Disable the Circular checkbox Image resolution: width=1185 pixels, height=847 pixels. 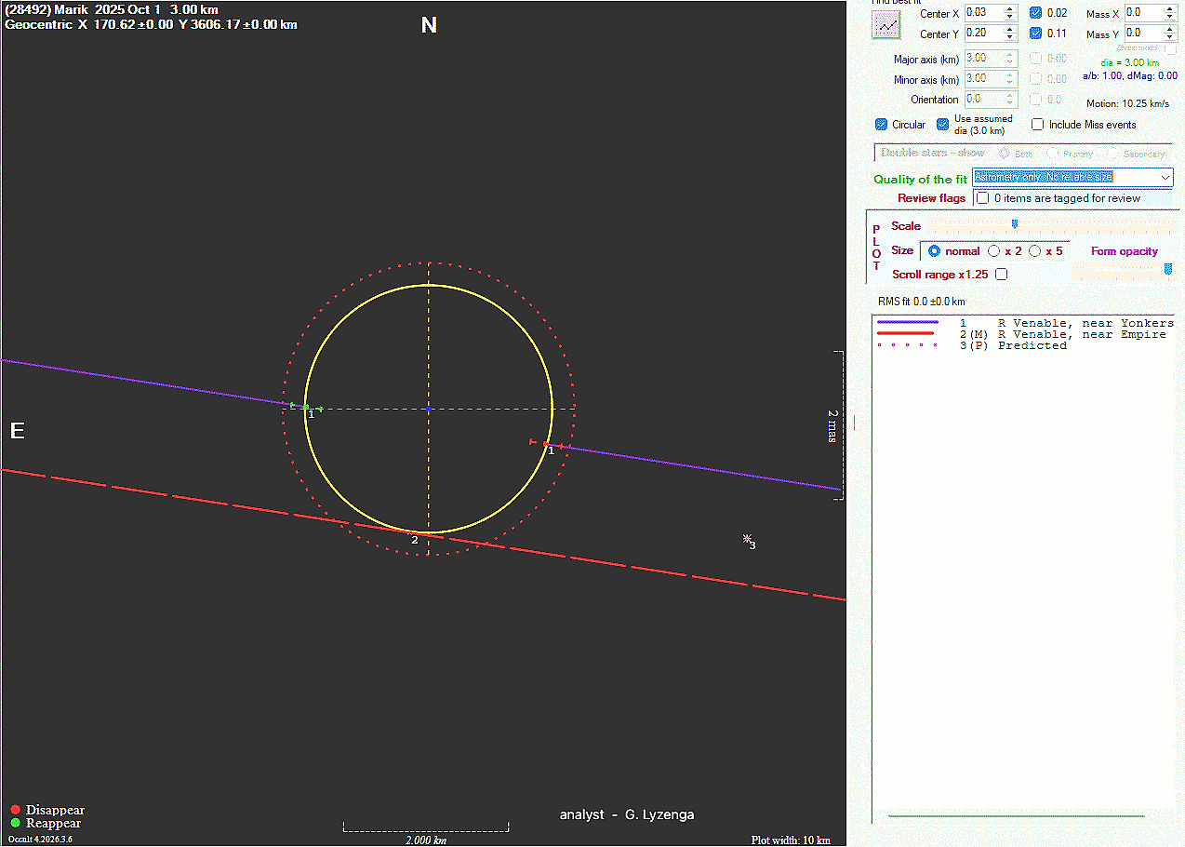pyautogui.click(x=881, y=125)
